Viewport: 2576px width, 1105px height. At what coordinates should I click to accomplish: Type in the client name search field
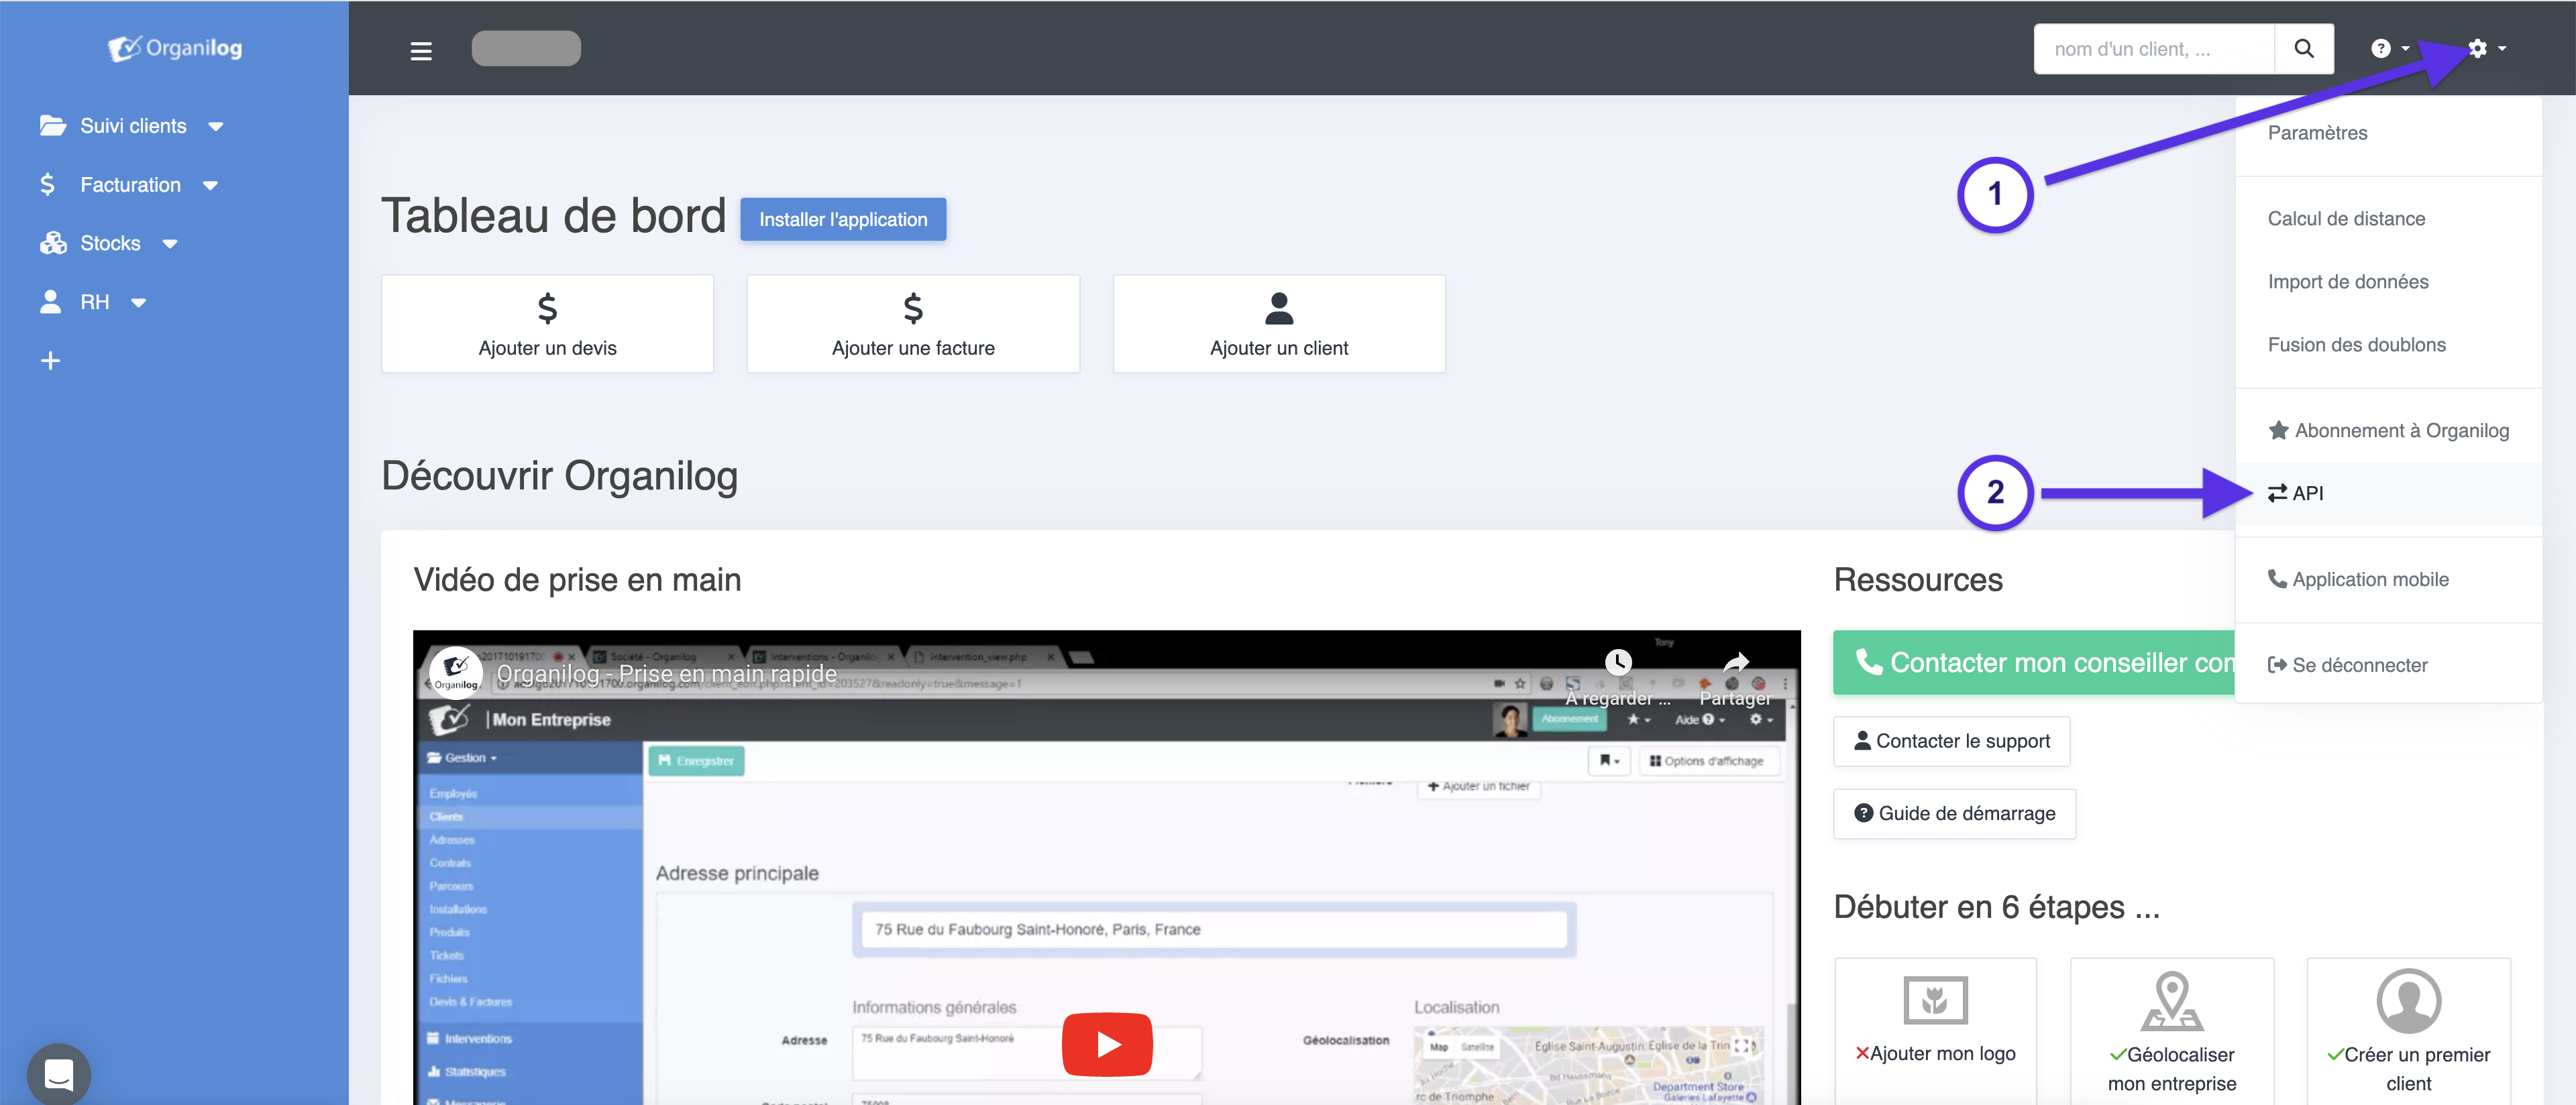[2154, 48]
